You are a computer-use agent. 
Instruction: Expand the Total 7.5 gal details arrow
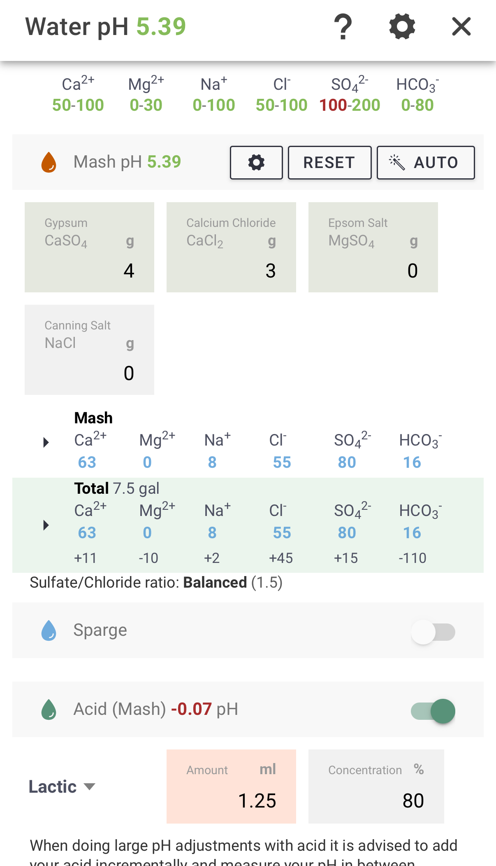46,525
